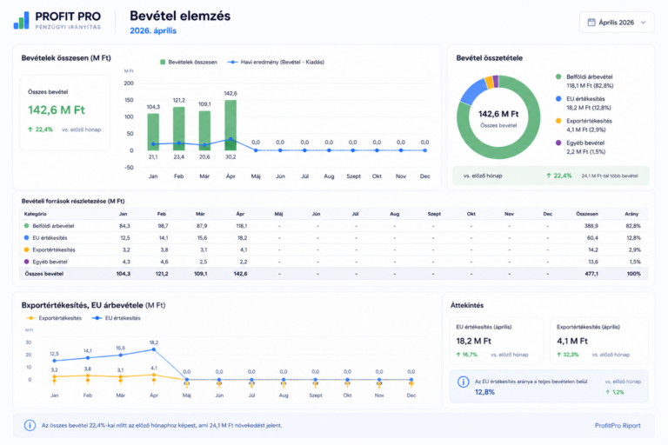The width and height of the screenshot is (668, 445).
Task: Toggle the Exportértékesítés line chart legend
Action: [x=54, y=318]
